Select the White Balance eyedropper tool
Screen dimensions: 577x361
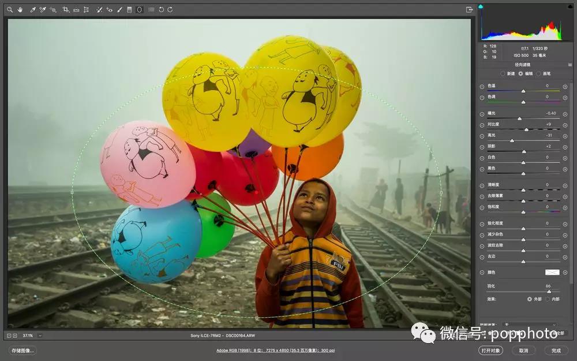pyautogui.click(x=33, y=10)
